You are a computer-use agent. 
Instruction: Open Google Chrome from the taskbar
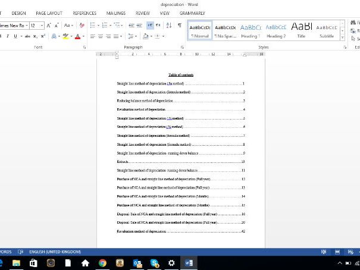pyautogui.click(x=102, y=262)
